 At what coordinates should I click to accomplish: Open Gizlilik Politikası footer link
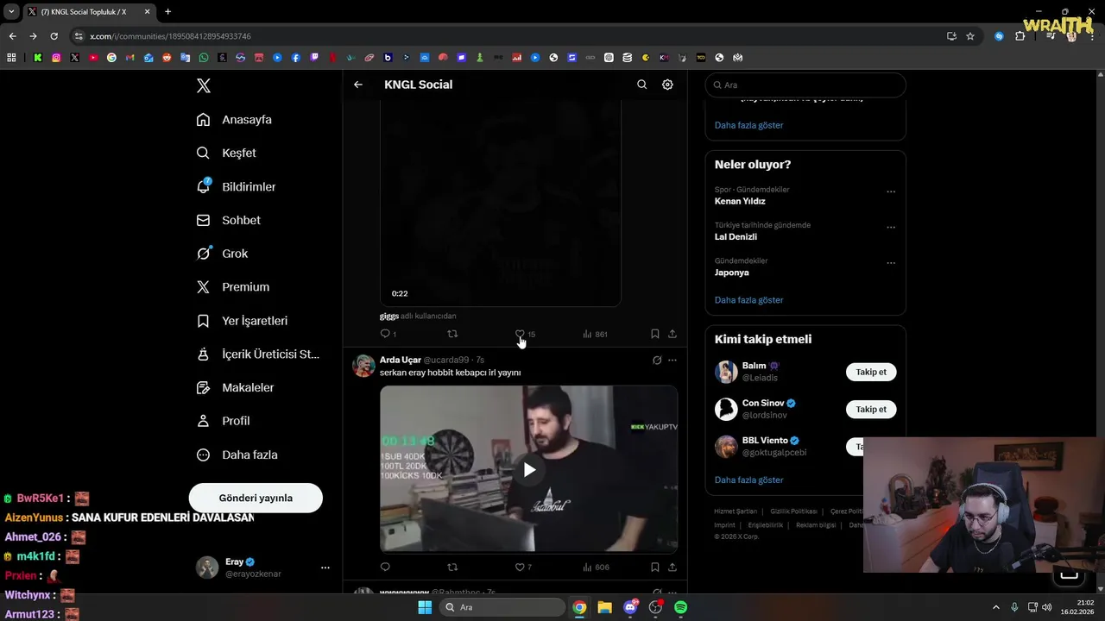point(793,511)
